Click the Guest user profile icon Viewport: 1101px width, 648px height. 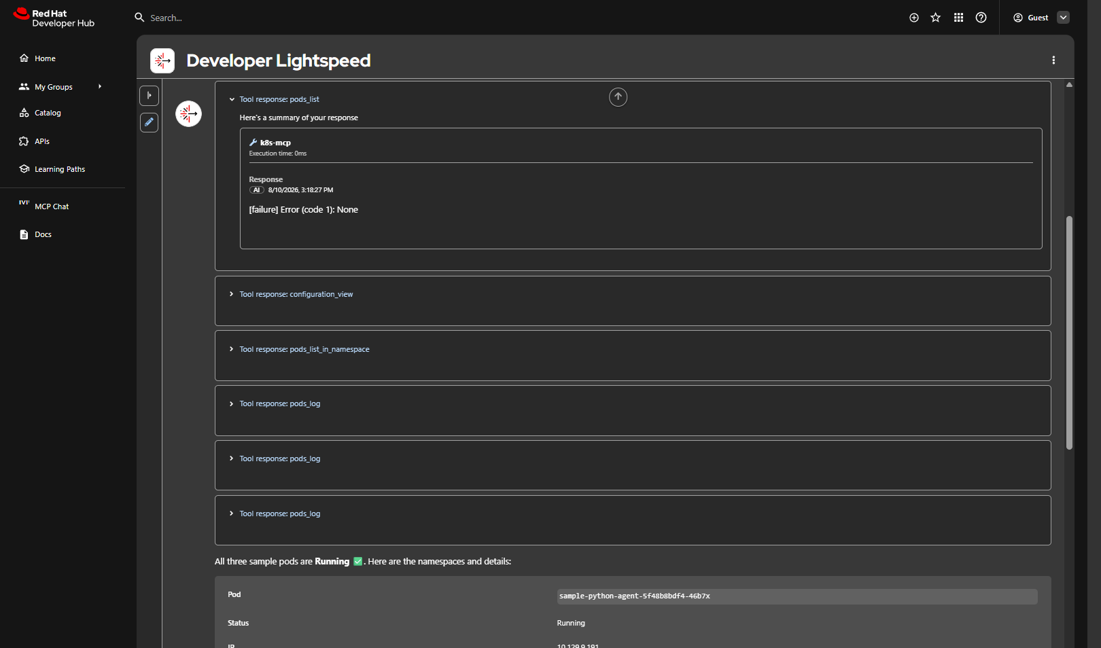pos(1018,18)
